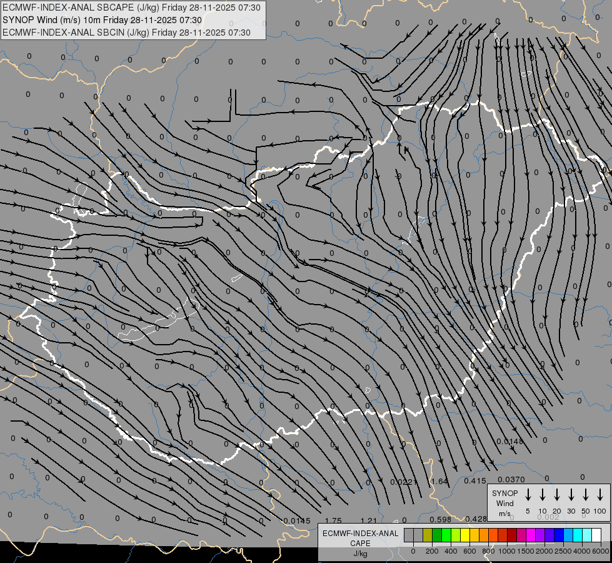Select the dark red CAPE legend swatch

(x=512, y=535)
